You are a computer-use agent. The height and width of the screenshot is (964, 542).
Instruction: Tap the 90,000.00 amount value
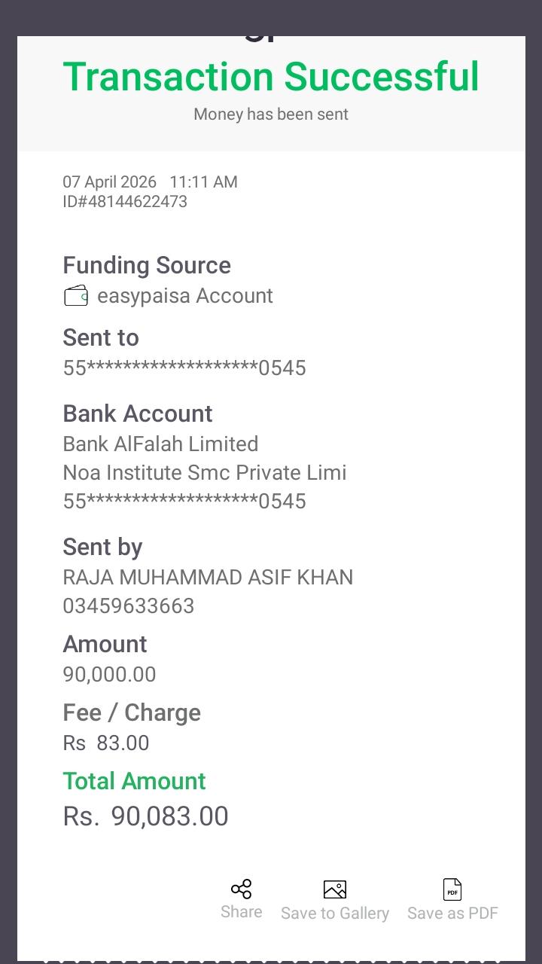(109, 675)
